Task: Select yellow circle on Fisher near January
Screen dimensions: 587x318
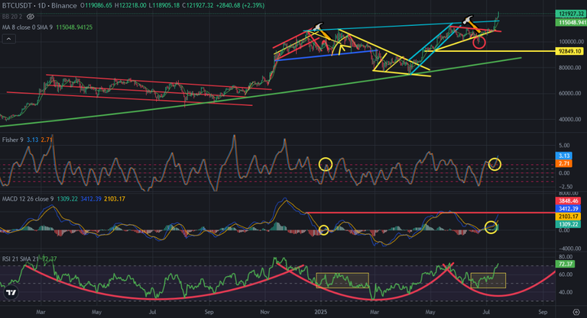Action: click(326, 165)
